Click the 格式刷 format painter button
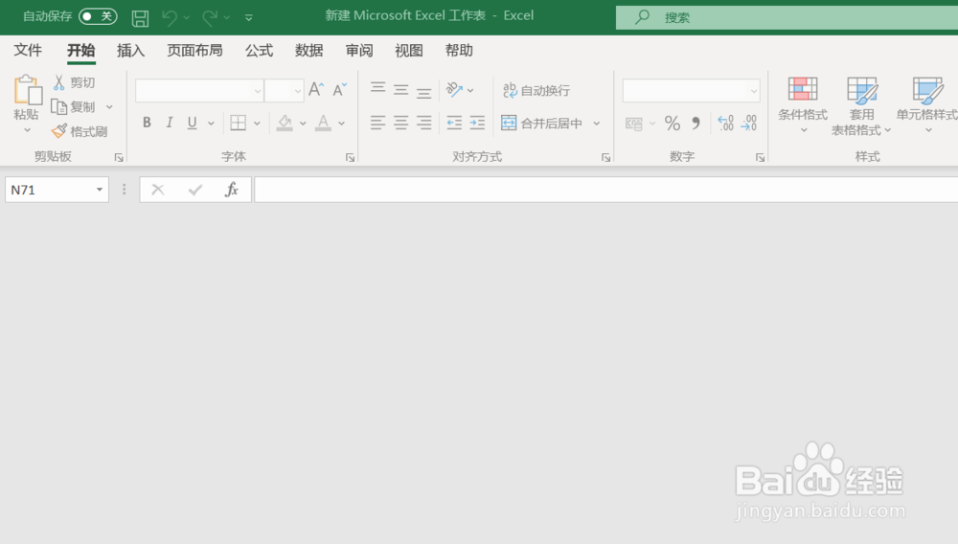 tap(80, 131)
